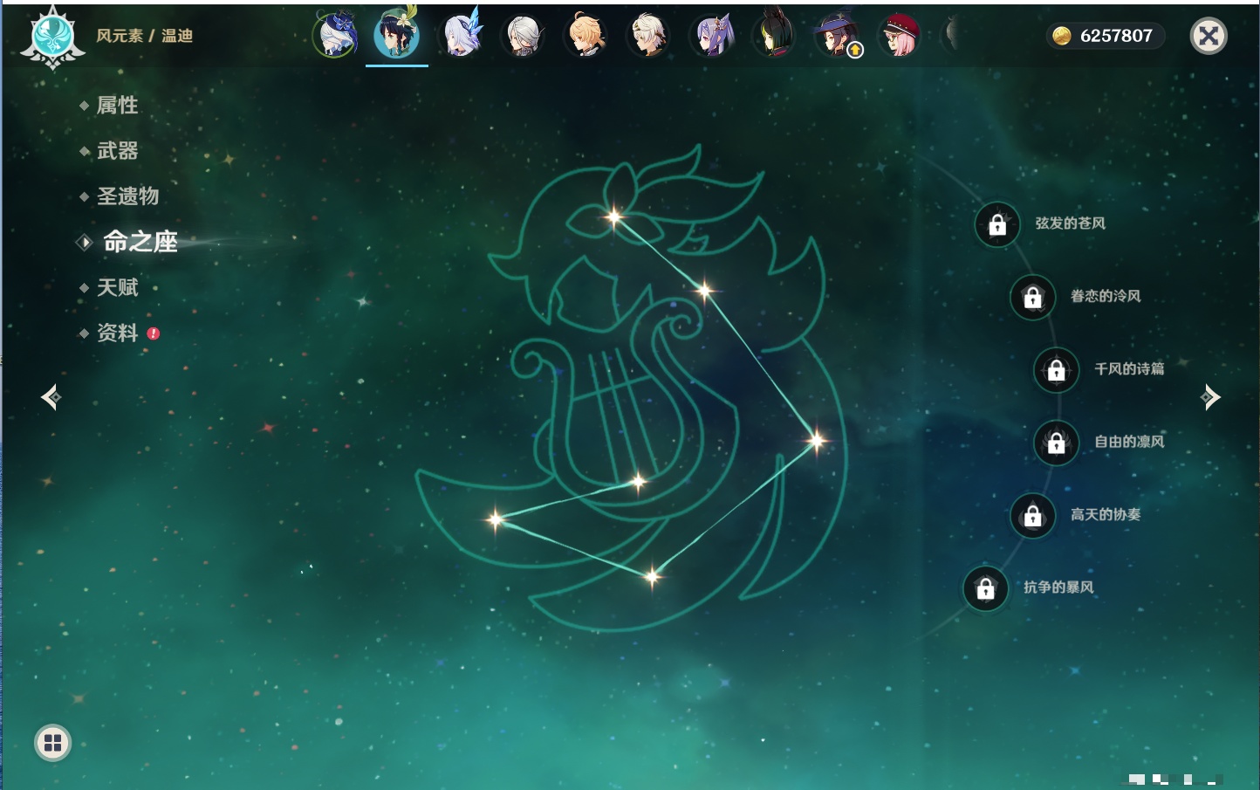Switch to the 天赋 talents page

point(117,287)
